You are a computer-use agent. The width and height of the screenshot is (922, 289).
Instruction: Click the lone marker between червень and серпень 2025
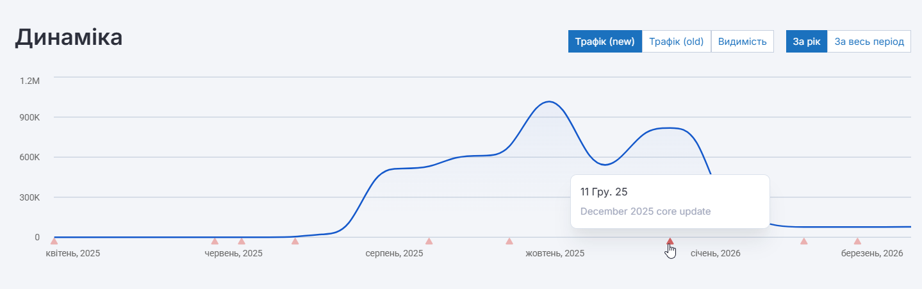tap(295, 241)
